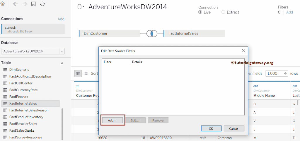Click the table list vertical scrollbar
The width and height of the screenshot is (300, 141).
point(62,124)
